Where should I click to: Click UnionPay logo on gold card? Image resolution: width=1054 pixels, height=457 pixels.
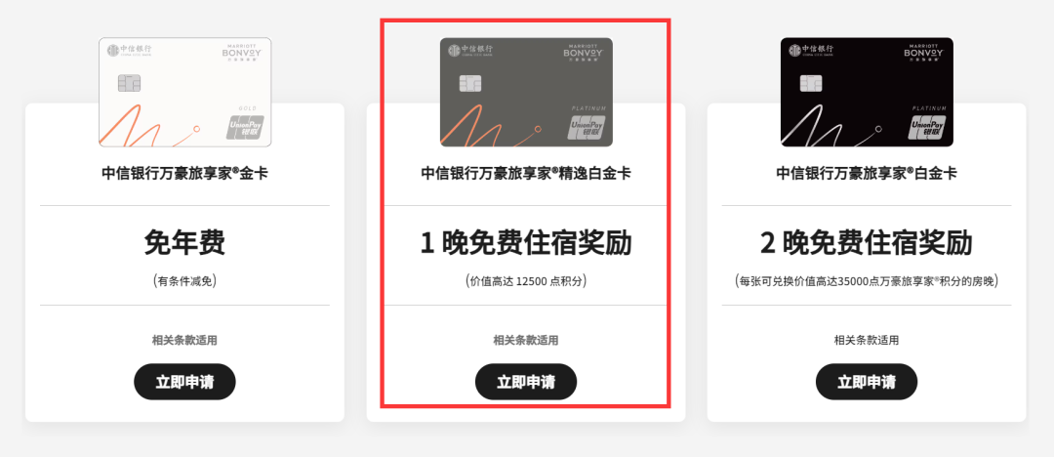coord(245,128)
